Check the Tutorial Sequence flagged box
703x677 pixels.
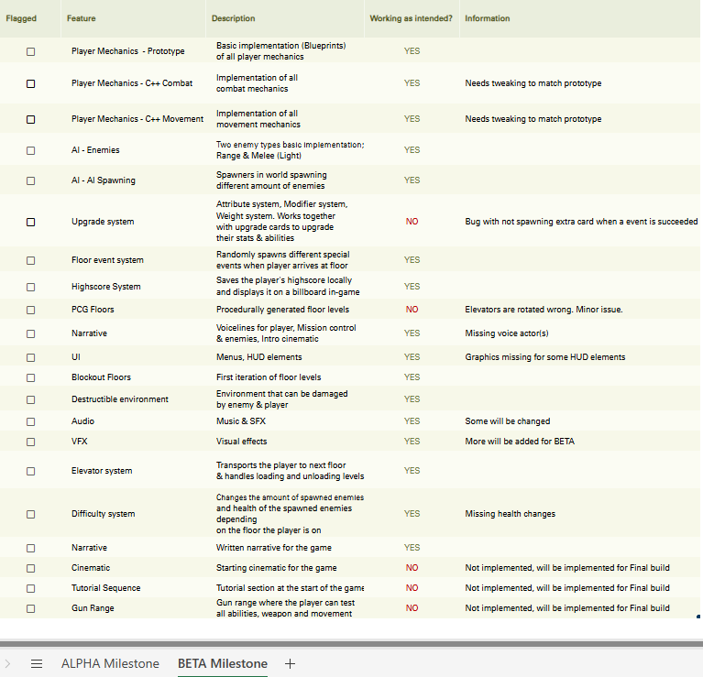point(30,588)
